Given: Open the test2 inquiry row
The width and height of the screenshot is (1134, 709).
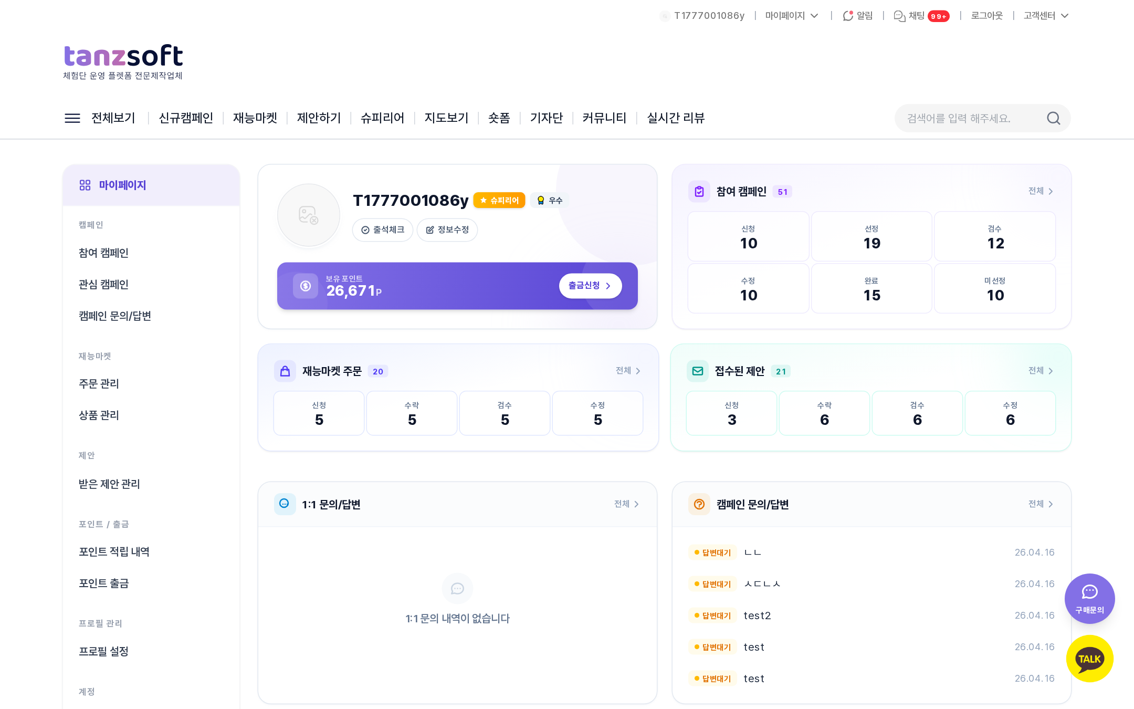Looking at the screenshot, I should 871,616.
